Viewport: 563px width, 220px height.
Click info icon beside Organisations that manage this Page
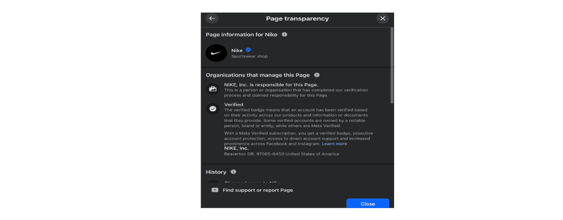coord(317,75)
